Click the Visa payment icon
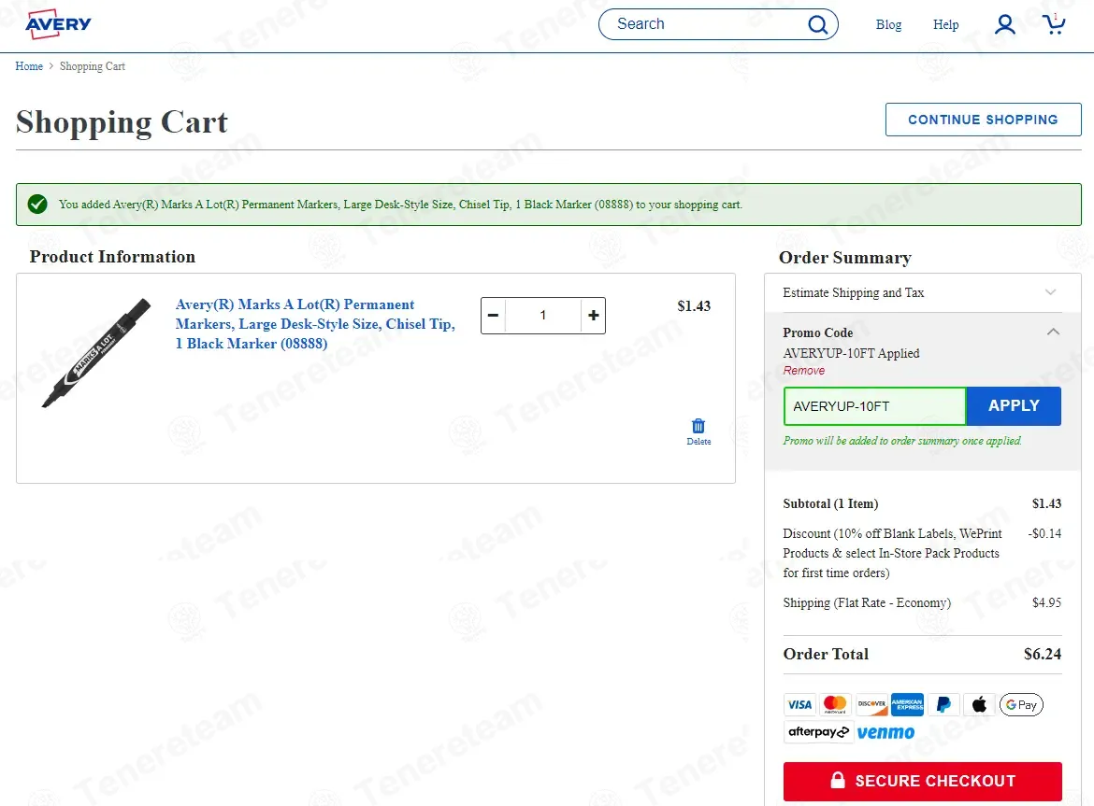 tap(799, 705)
